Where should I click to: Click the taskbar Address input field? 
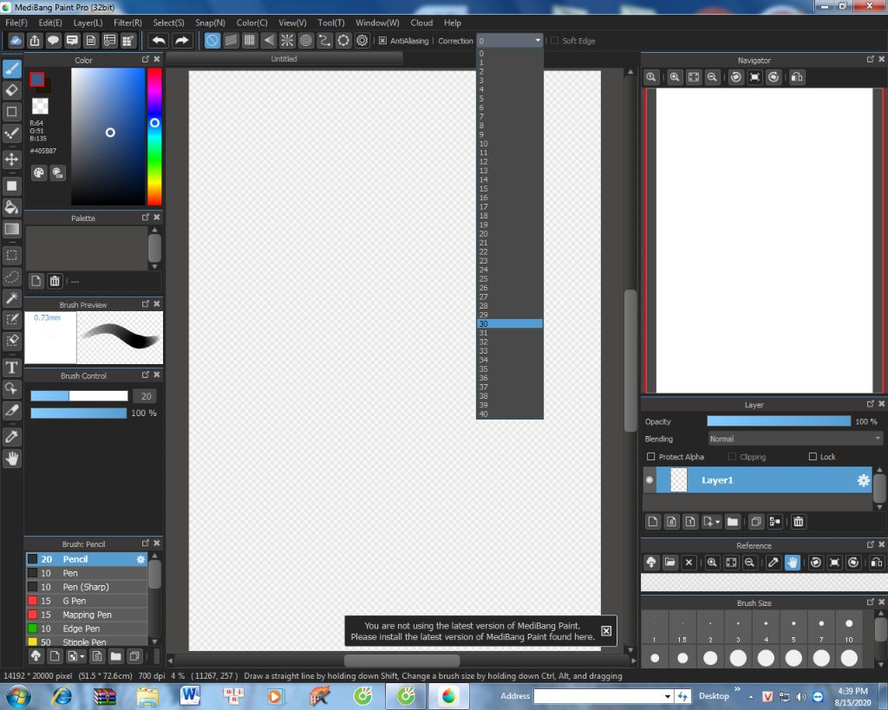[x=598, y=696]
